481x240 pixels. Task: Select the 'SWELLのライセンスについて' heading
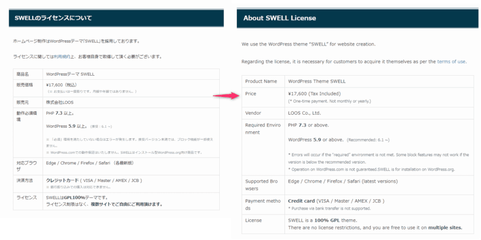tap(53, 18)
